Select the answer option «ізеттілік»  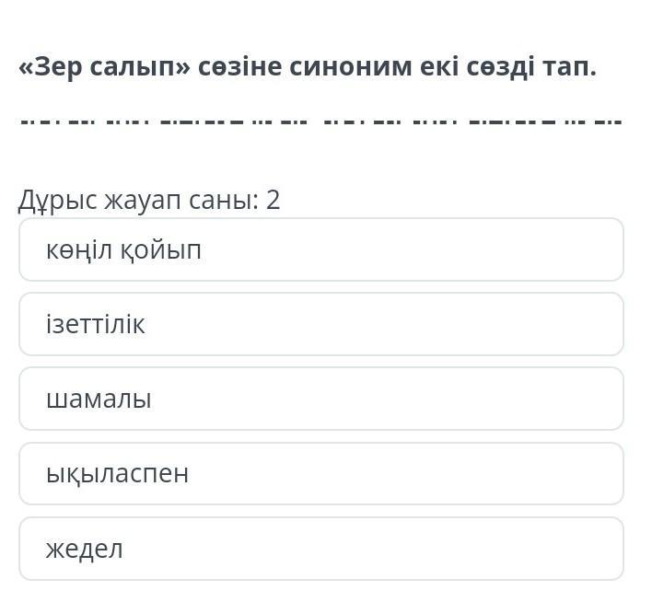(321, 324)
